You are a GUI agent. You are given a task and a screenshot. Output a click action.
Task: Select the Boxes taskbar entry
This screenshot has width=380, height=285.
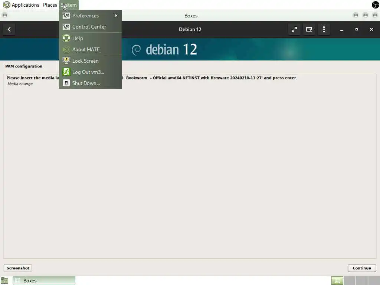[44, 281]
